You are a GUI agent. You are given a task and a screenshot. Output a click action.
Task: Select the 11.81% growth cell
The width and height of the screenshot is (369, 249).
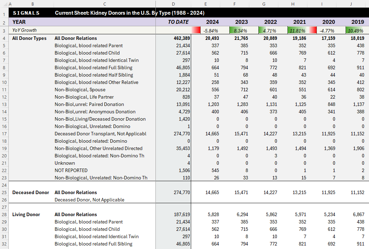point(293,30)
